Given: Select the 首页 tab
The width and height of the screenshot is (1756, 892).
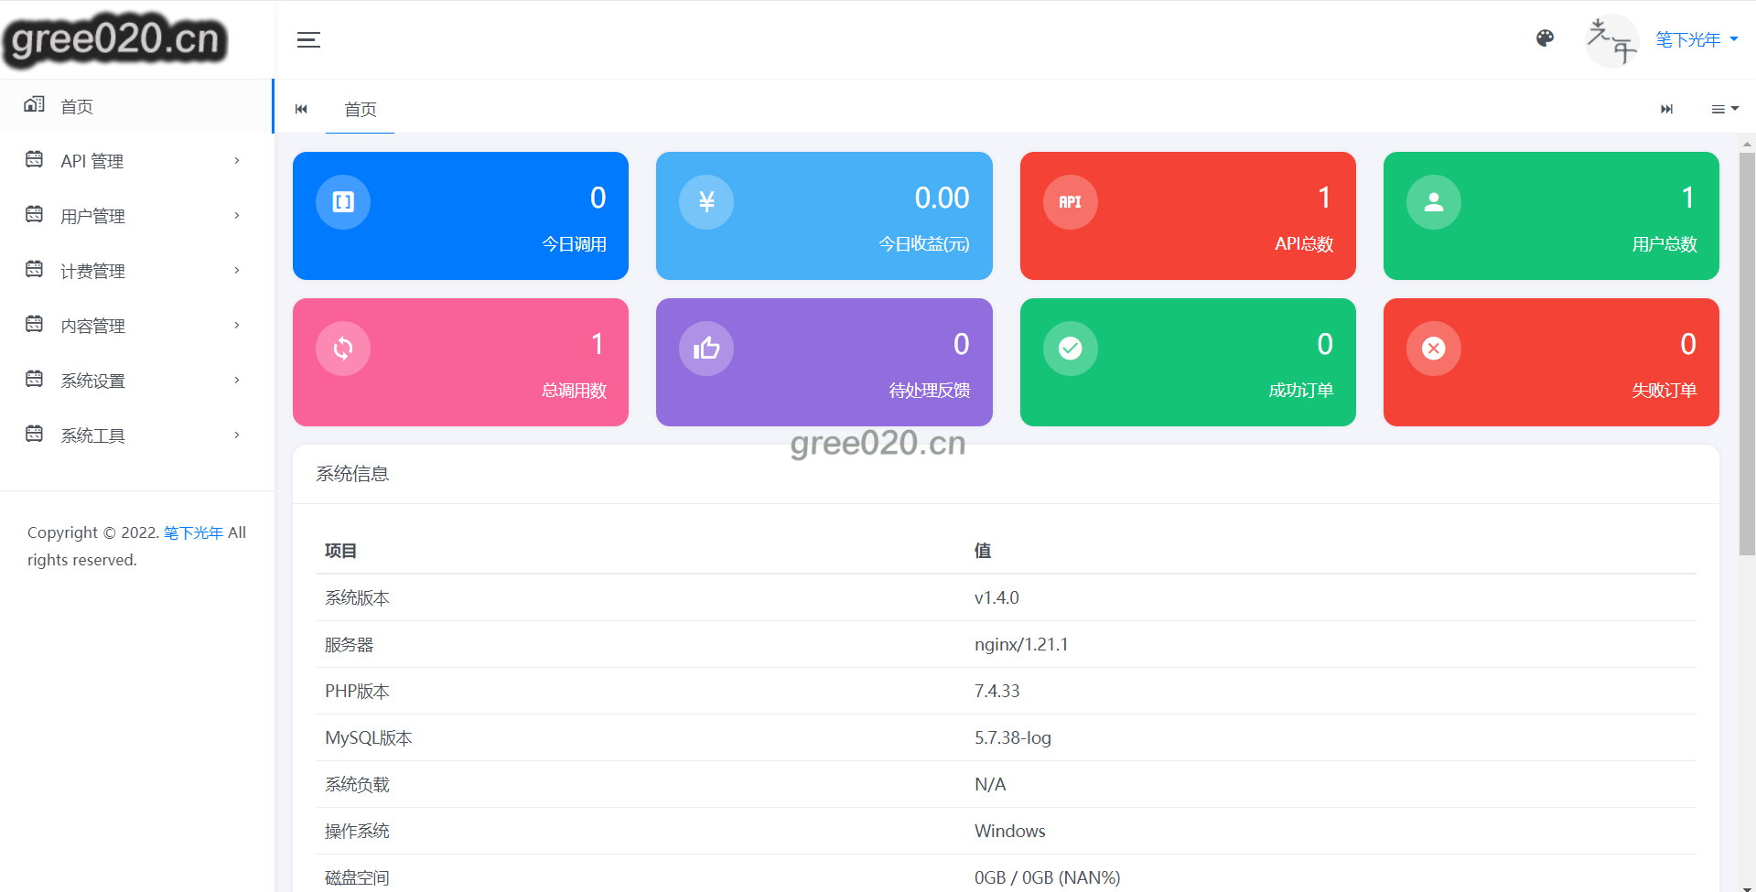Looking at the screenshot, I should tap(360, 109).
